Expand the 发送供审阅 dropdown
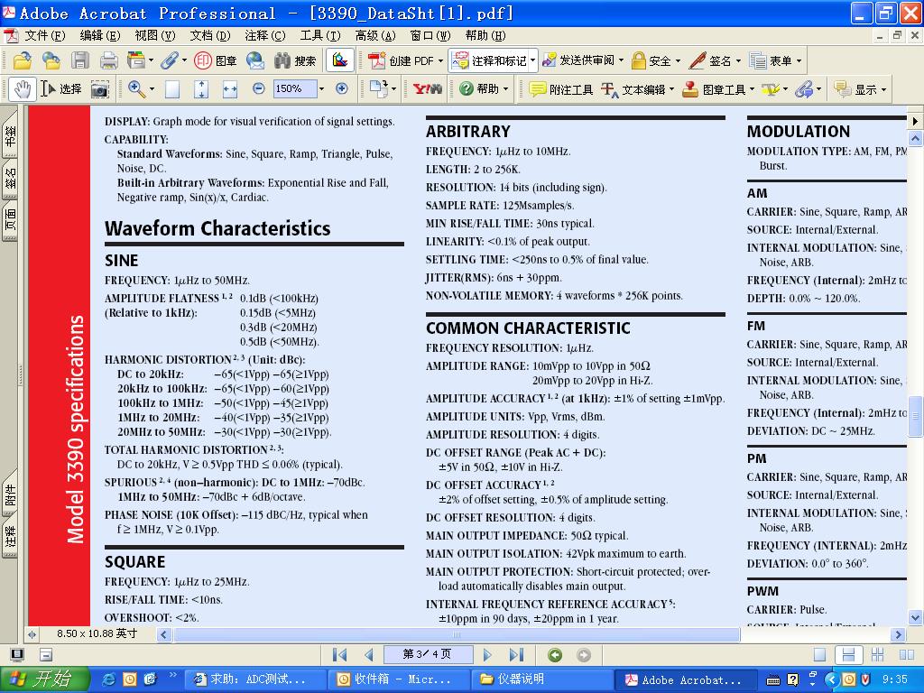The image size is (924, 693). pyautogui.click(x=621, y=60)
